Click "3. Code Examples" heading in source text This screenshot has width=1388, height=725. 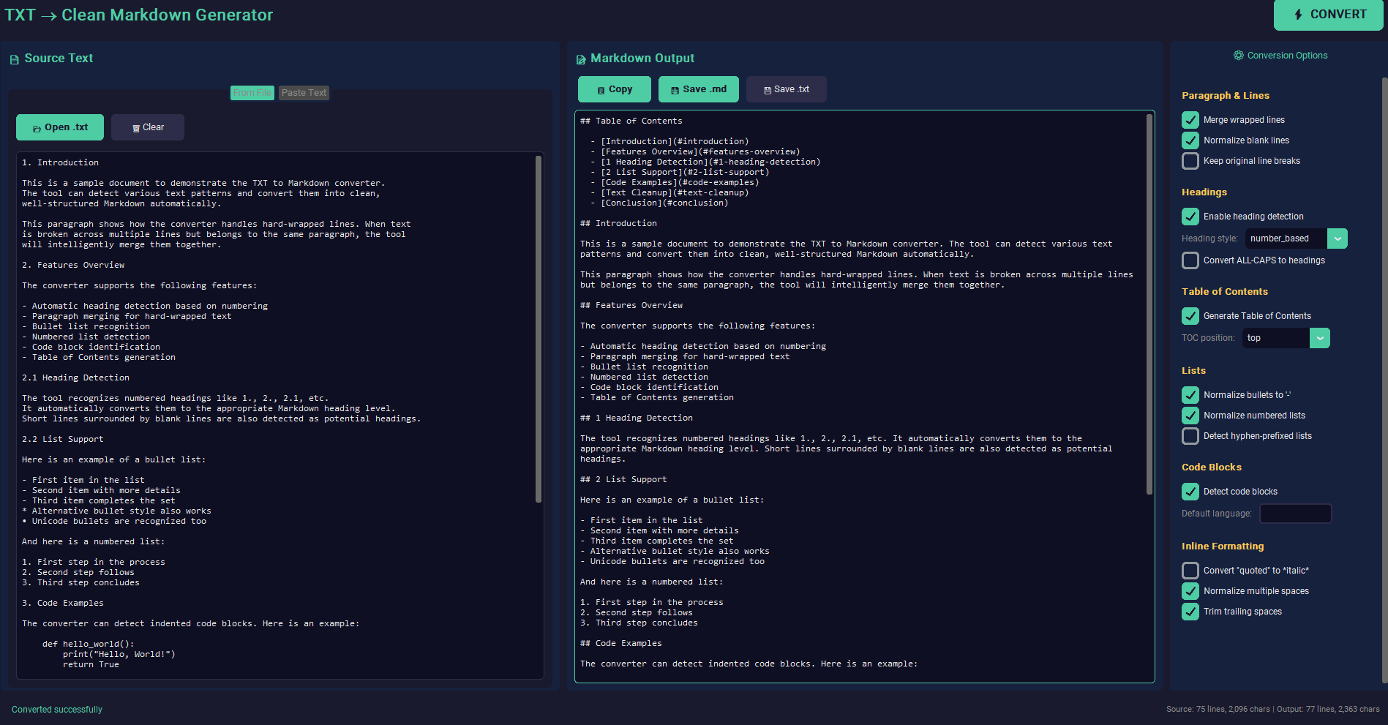pyautogui.click(x=63, y=604)
